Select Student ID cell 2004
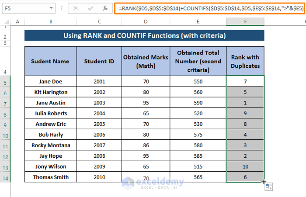 [x=99, y=113]
